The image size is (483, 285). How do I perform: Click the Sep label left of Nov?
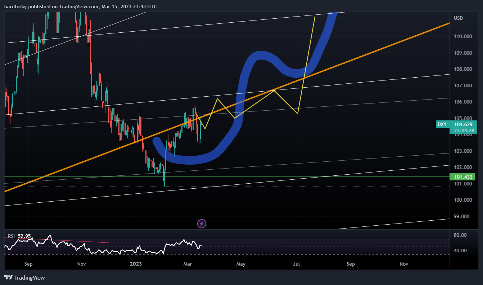[28, 264]
